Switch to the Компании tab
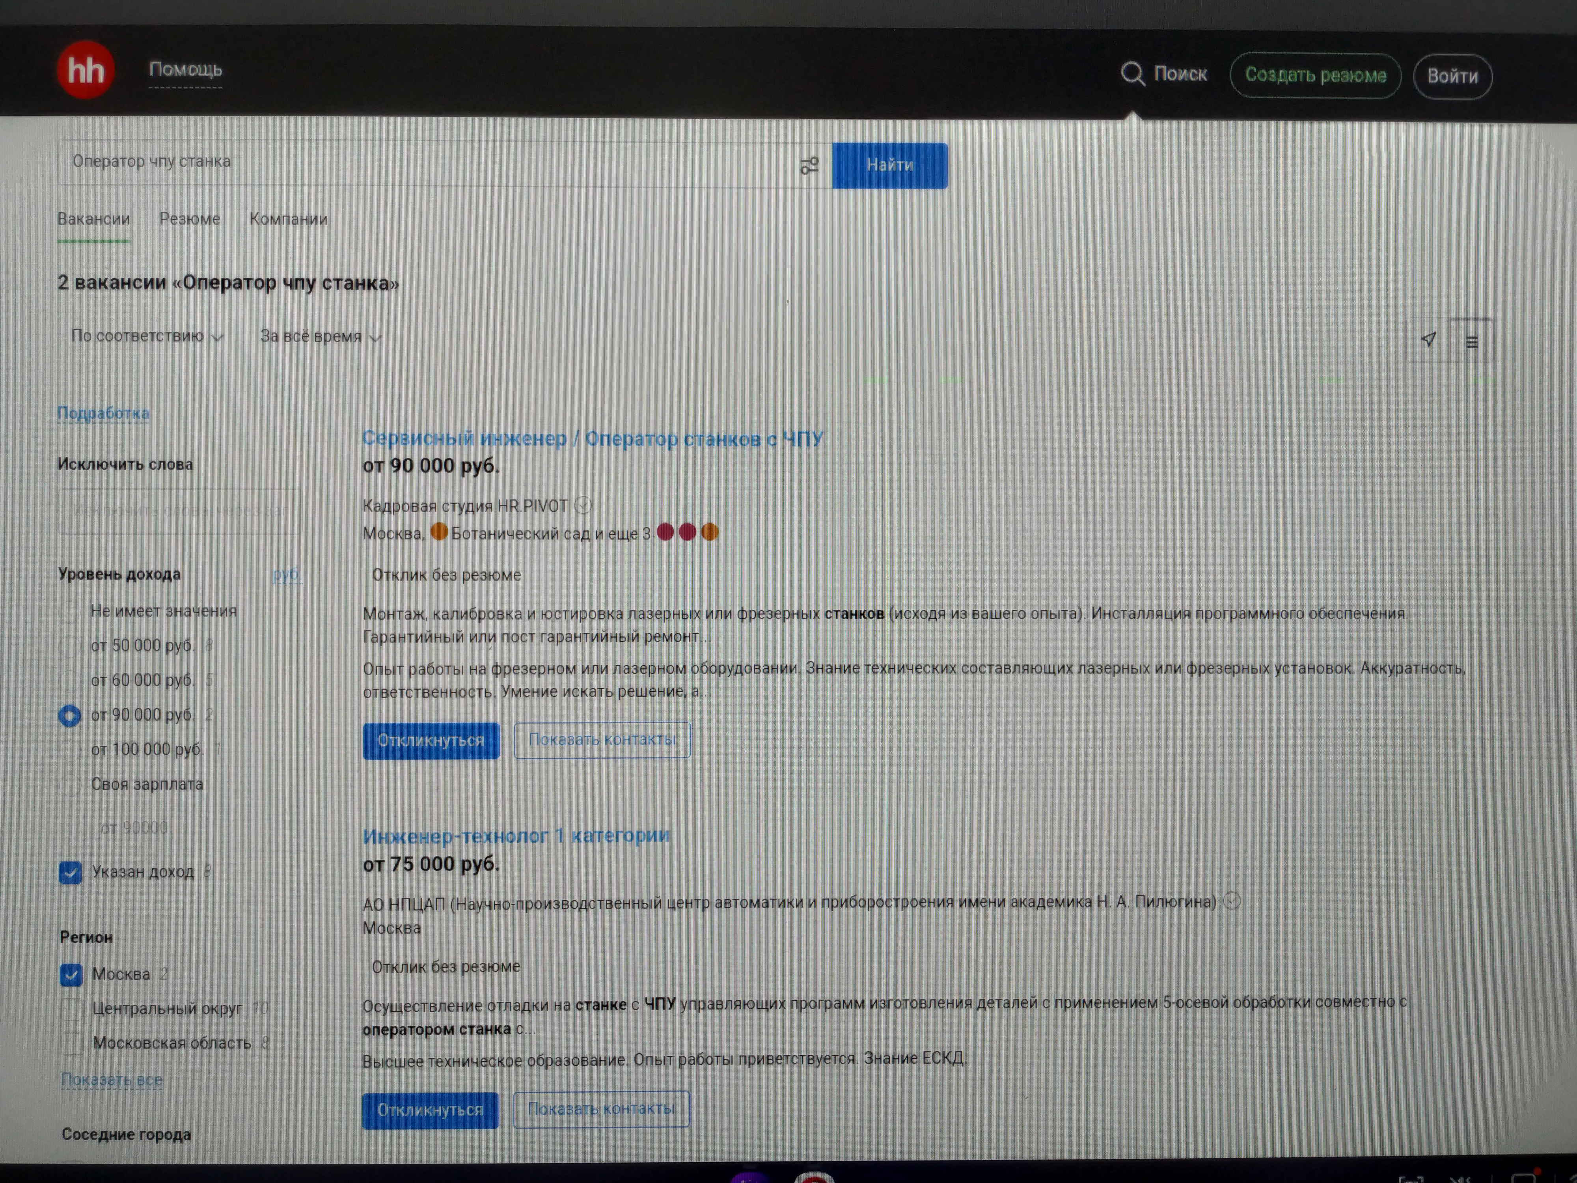 tap(288, 220)
